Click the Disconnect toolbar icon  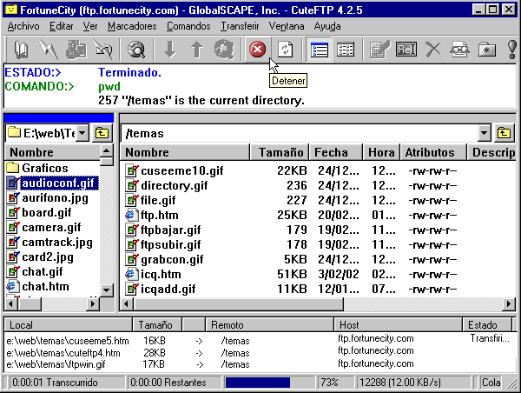[x=103, y=50]
